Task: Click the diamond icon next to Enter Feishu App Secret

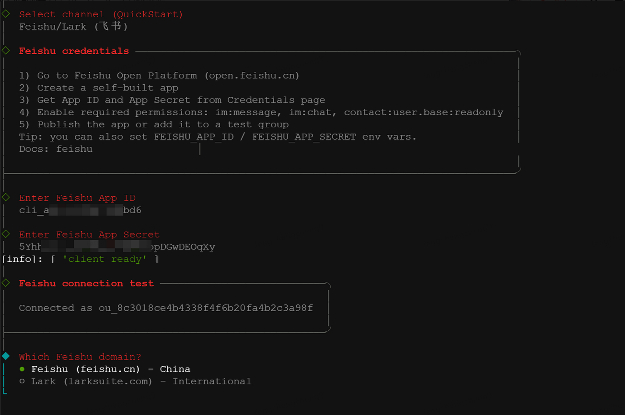Action: pos(6,234)
